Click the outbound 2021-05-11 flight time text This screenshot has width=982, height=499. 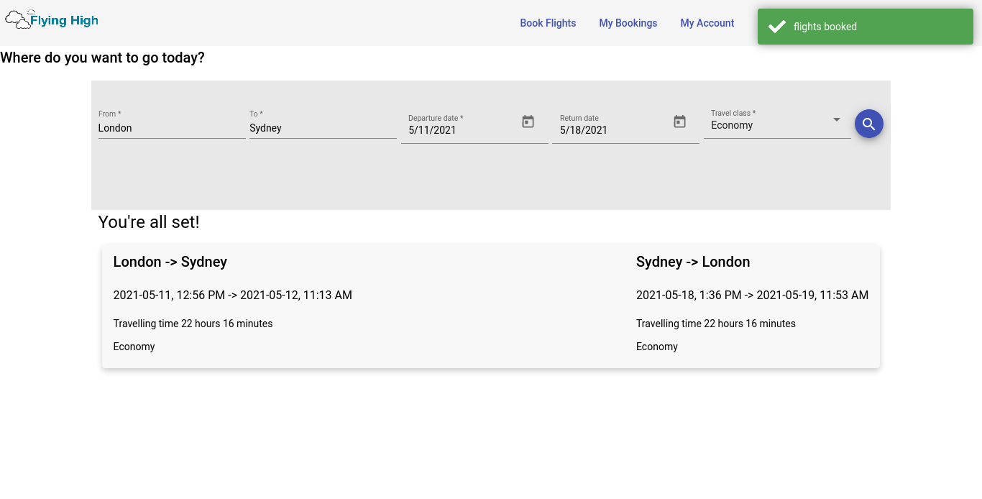[232, 295]
